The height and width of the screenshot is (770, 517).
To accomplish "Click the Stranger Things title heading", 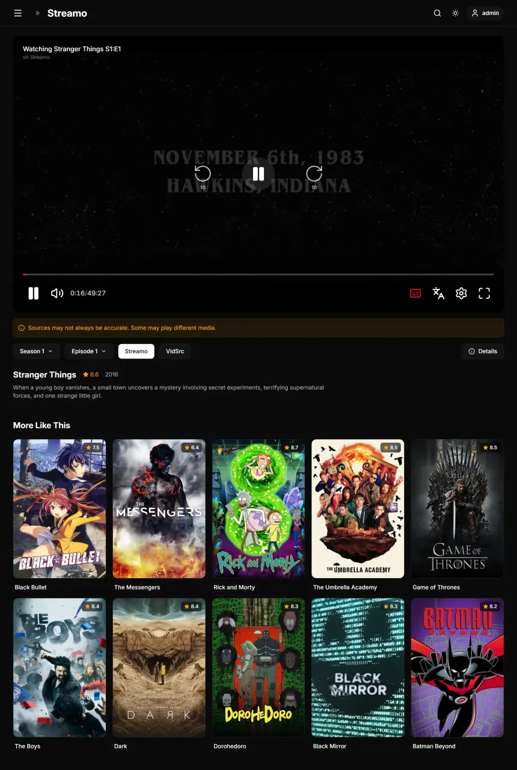I will pyautogui.click(x=44, y=374).
